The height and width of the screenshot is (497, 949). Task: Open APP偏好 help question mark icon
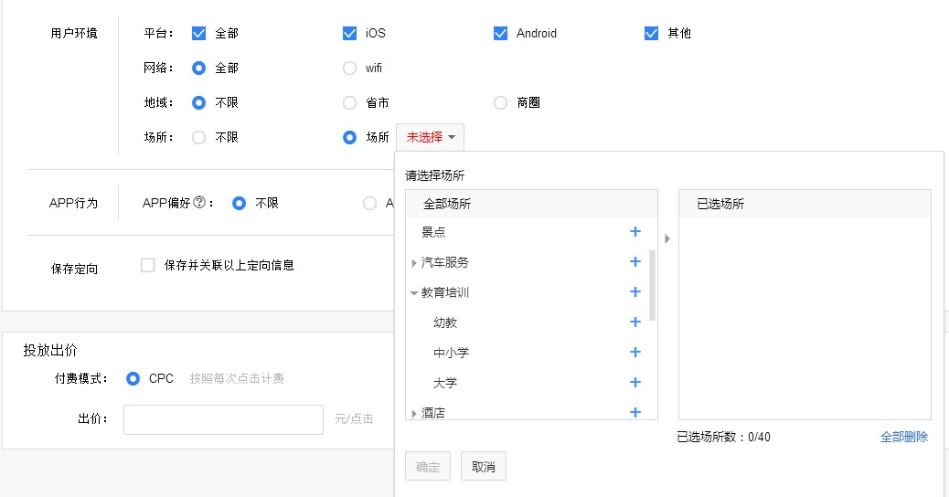coord(199,203)
